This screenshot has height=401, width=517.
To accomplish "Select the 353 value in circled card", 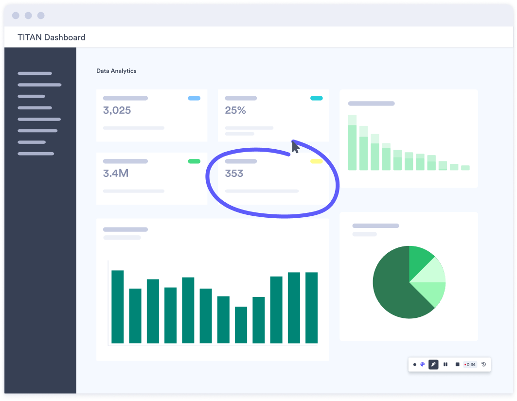I will click(234, 174).
